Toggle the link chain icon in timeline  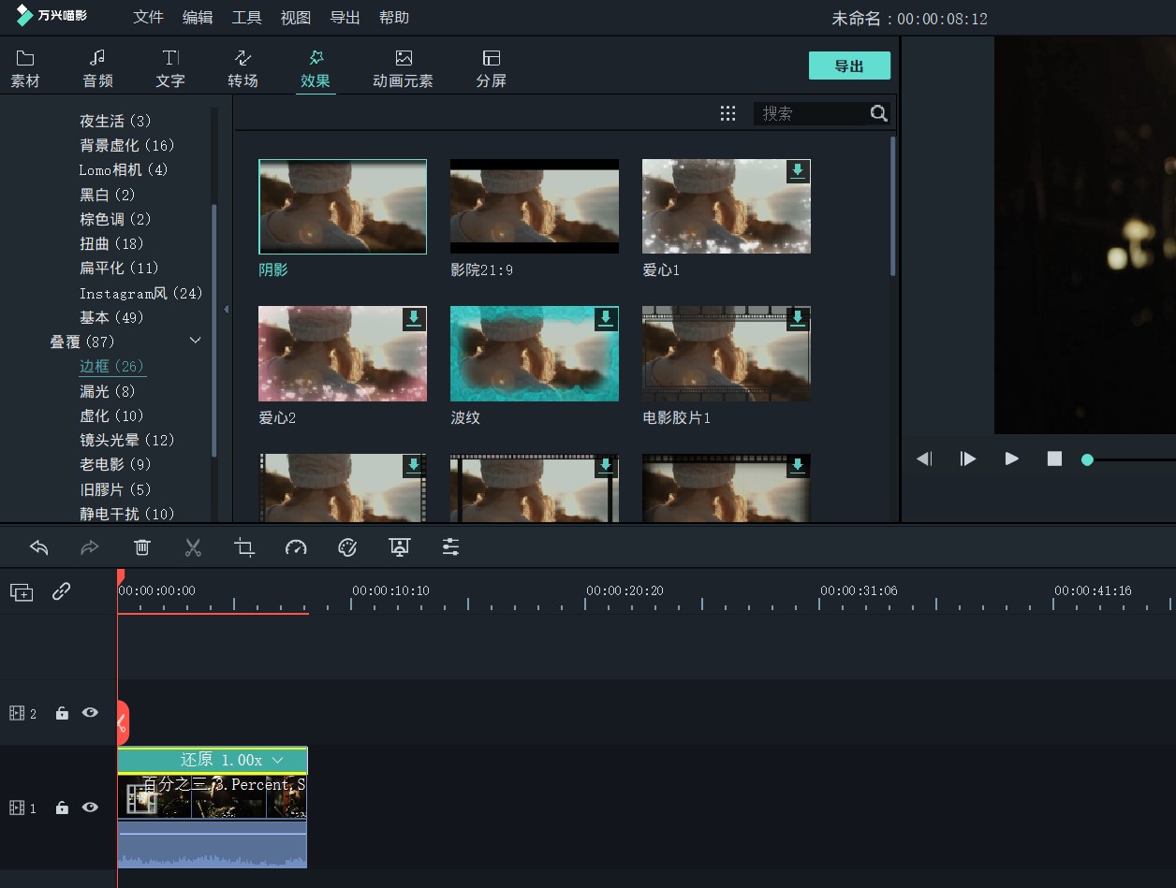coord(62,591)
